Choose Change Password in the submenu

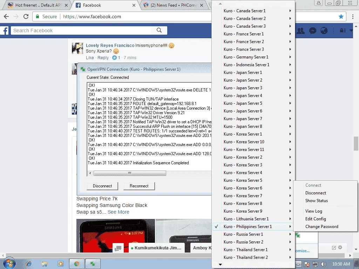click(325, 227)
